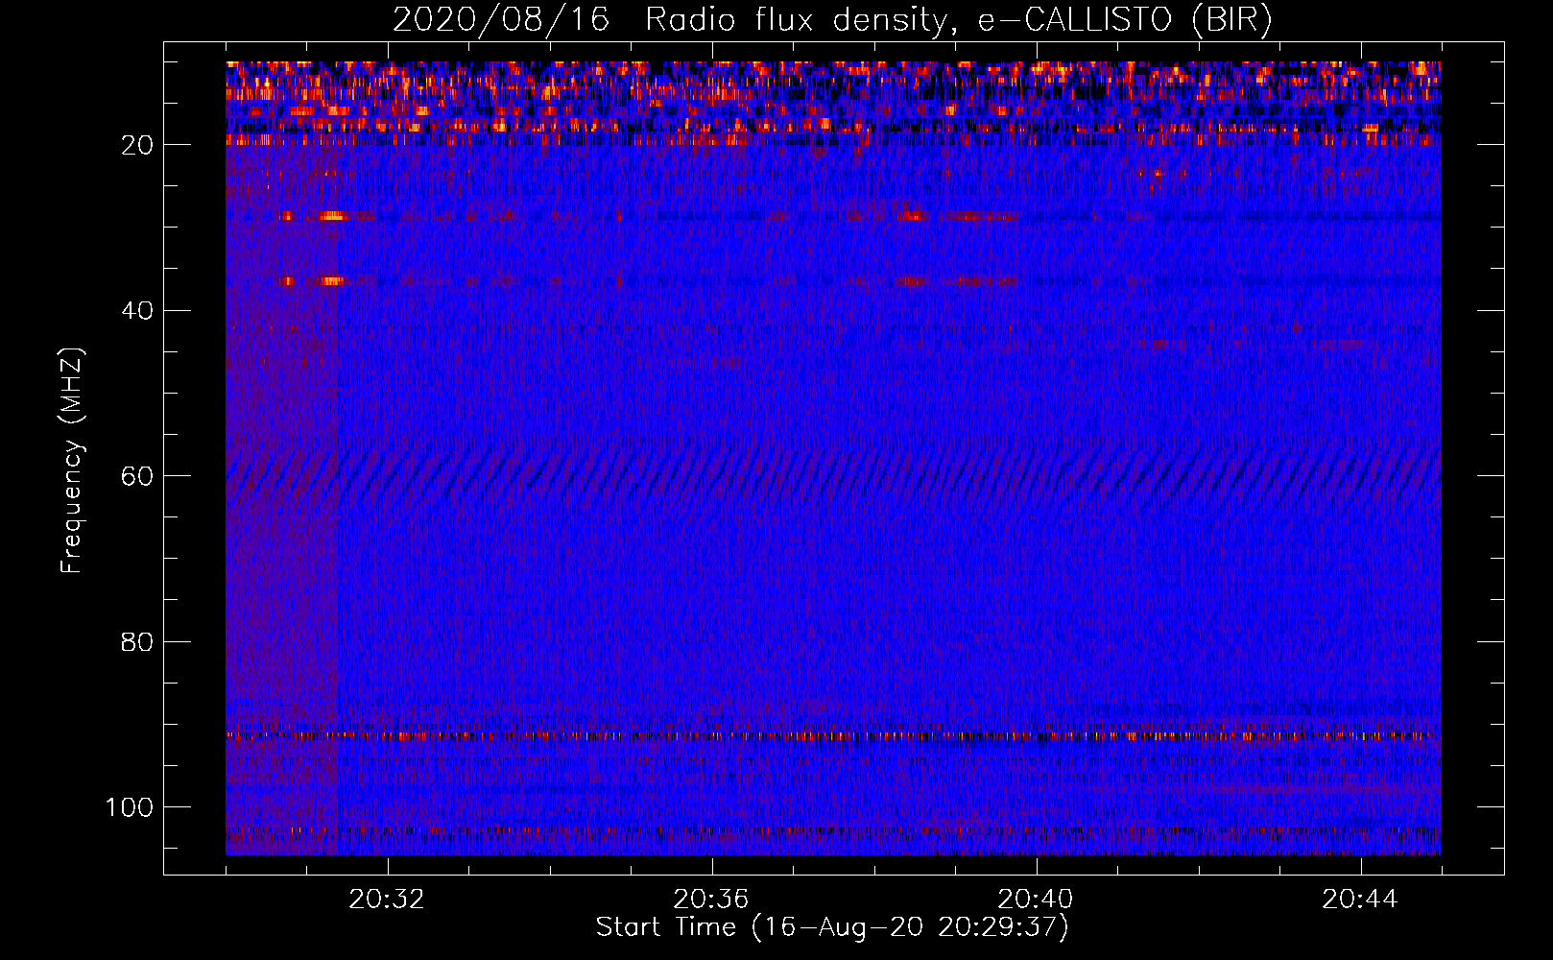Click the 80 MHz frequency tick label
Screen dimensions: 1553x960
(x=137, y=642)
